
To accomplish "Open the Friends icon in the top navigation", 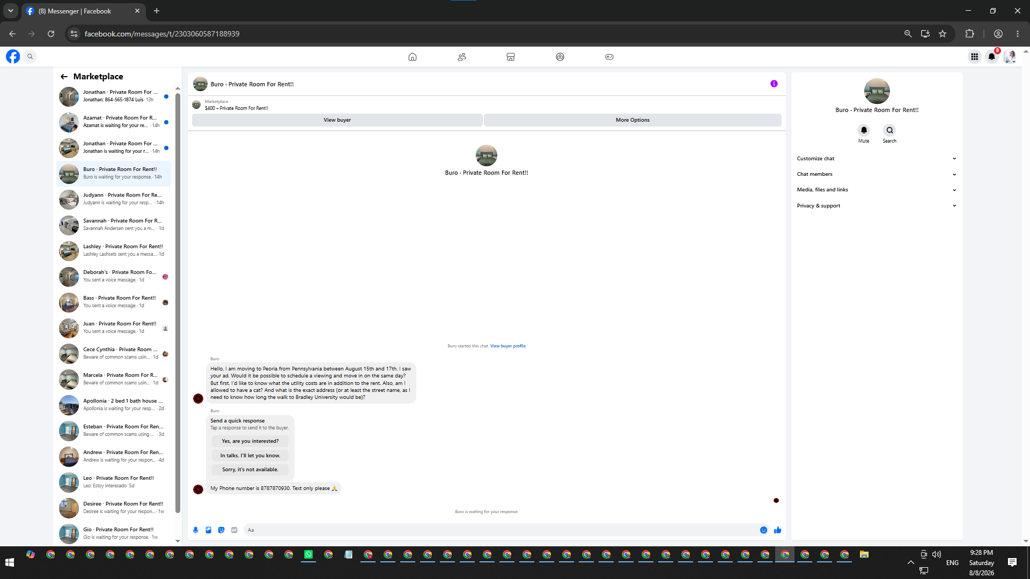I will (462, 57).
